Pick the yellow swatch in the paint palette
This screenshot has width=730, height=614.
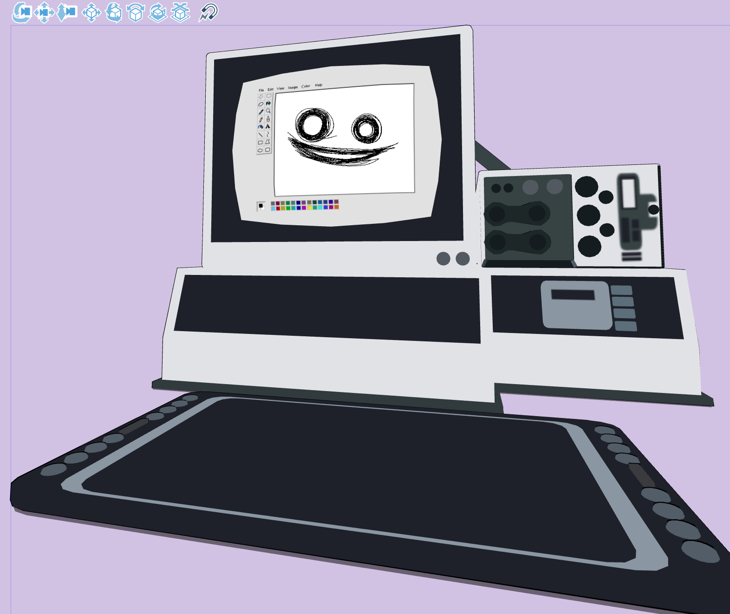[x=309, y=208]
